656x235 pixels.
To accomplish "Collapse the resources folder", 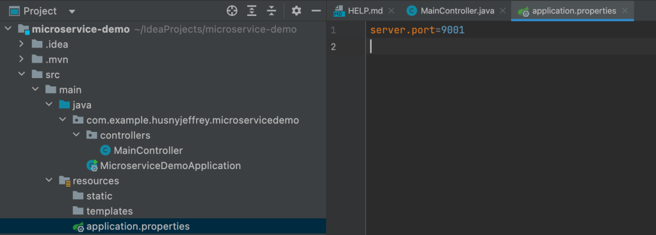I will [49, 181].
